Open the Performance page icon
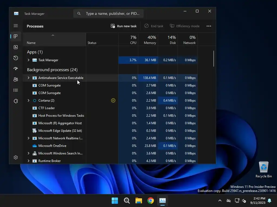Viewport: 277px width, 207px height. [16, 47]
